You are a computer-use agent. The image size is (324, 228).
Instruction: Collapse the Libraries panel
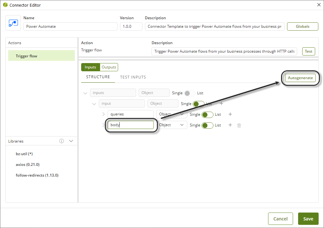[71, 141]
